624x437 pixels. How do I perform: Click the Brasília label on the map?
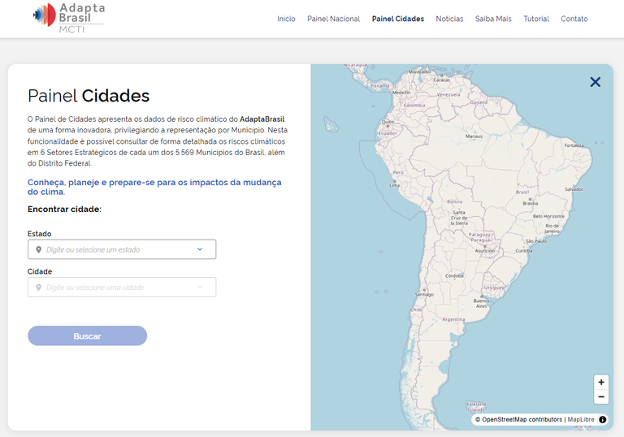pyautogui.click(x=531, y=203)
